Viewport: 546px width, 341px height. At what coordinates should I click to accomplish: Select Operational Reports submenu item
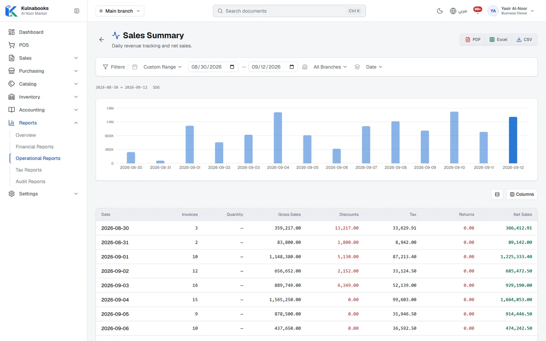(x=38, y=158)
